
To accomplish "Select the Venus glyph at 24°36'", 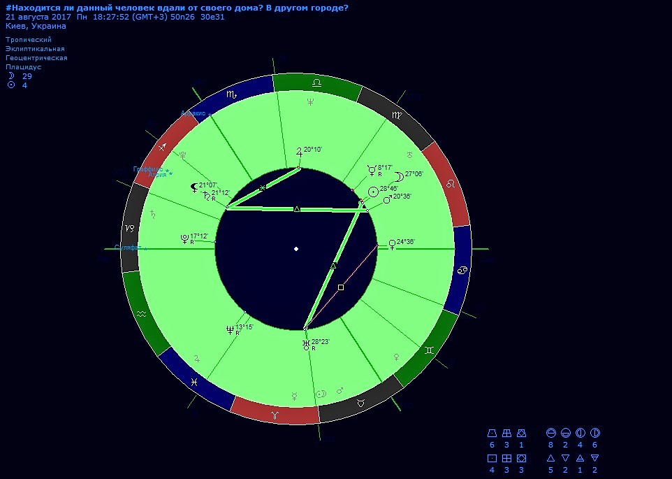I will click(x=392, y=245).
